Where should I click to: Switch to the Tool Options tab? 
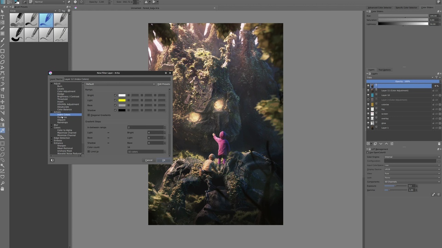(x=384, y=70)
